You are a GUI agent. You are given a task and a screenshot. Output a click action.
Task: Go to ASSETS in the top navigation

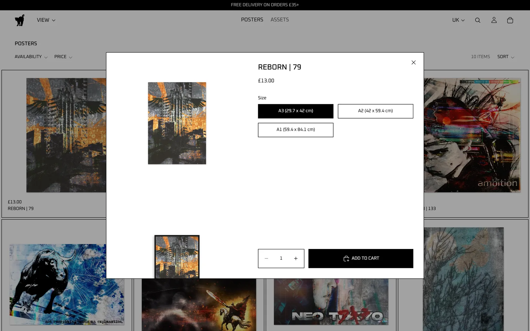point(280,20)
